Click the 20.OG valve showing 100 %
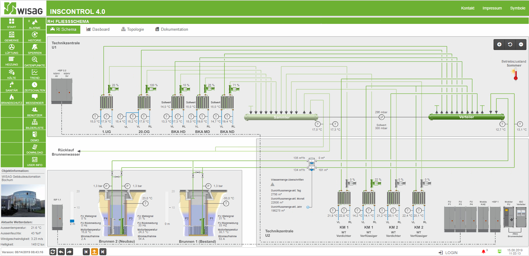Image resolution: width=529 pixels, height=256 pixels. point(151,89)
